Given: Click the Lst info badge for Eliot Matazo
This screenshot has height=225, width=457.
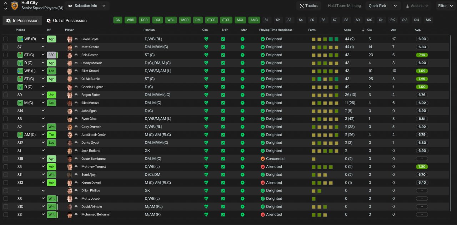Looking at the screenshot, I should point(52,103).
